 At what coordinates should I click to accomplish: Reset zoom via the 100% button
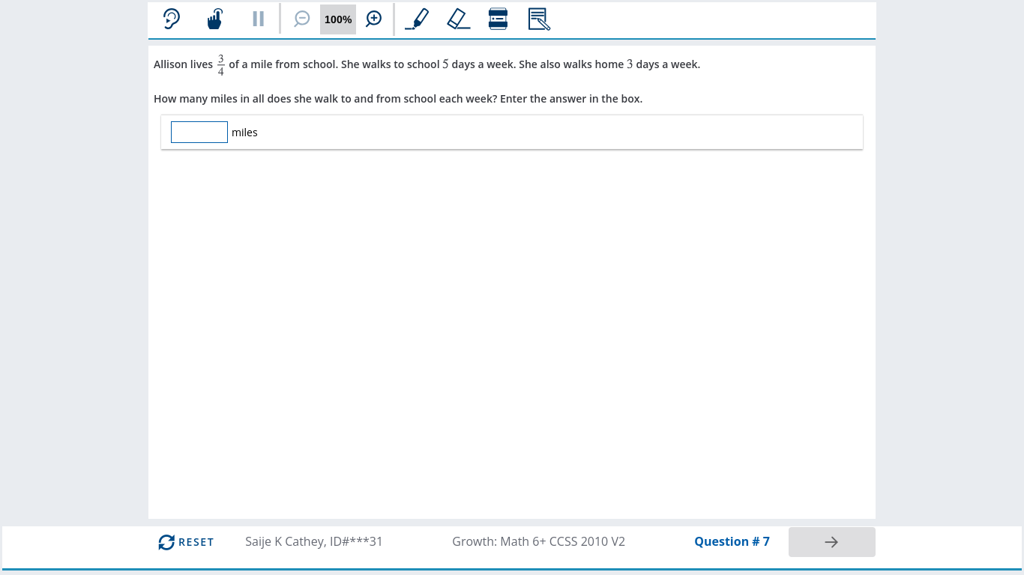tap(338, 19)
